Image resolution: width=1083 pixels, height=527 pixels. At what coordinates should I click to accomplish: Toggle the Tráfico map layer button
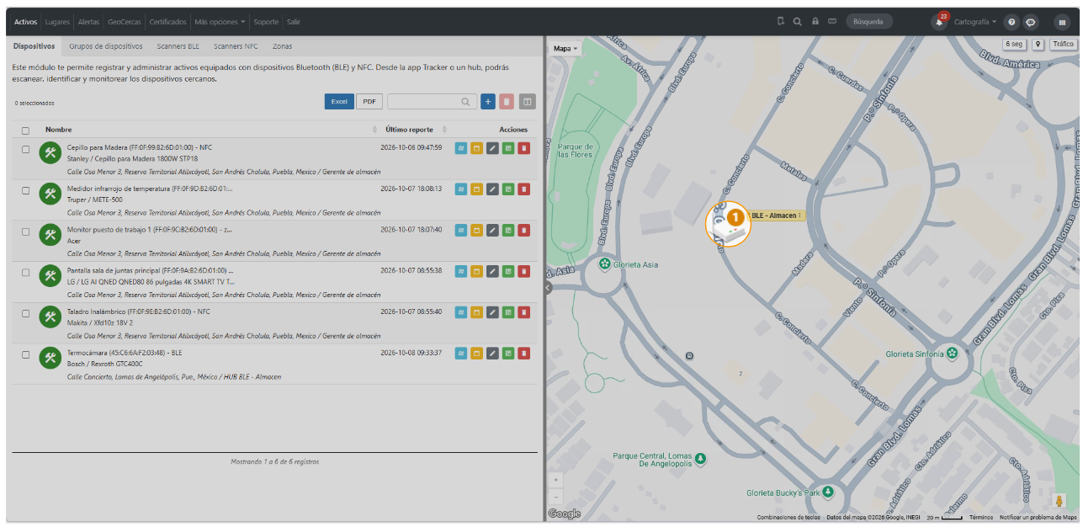pos(1064,45)
